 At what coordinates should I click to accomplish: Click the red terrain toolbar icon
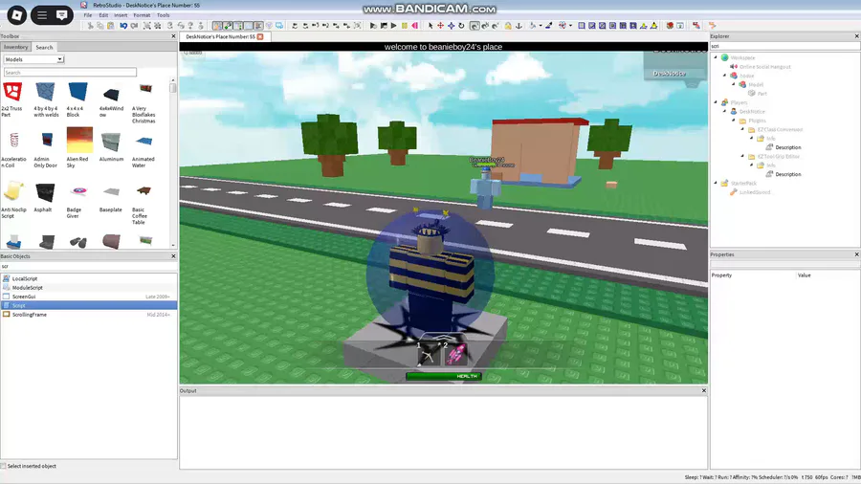pos(670,26)
